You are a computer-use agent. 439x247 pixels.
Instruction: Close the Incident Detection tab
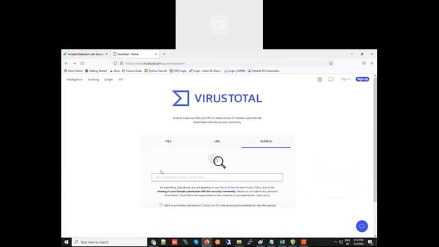(107, 54)
